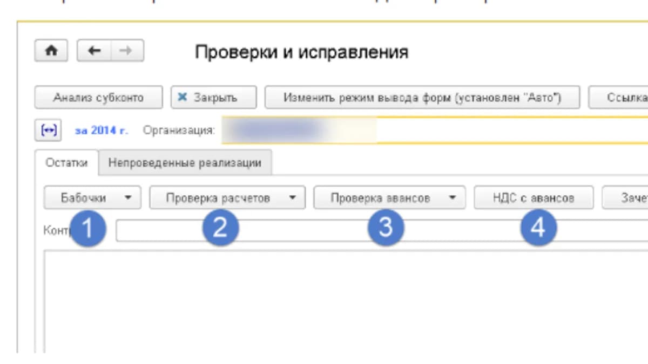The height and width of the screenshot is (364, 648).
Task: Go forward with the right arrow button
Action: [127, 51]
